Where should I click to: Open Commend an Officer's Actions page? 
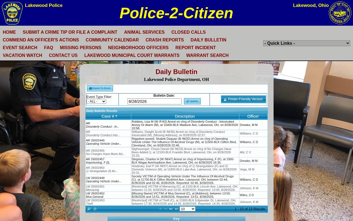[41, 40]
